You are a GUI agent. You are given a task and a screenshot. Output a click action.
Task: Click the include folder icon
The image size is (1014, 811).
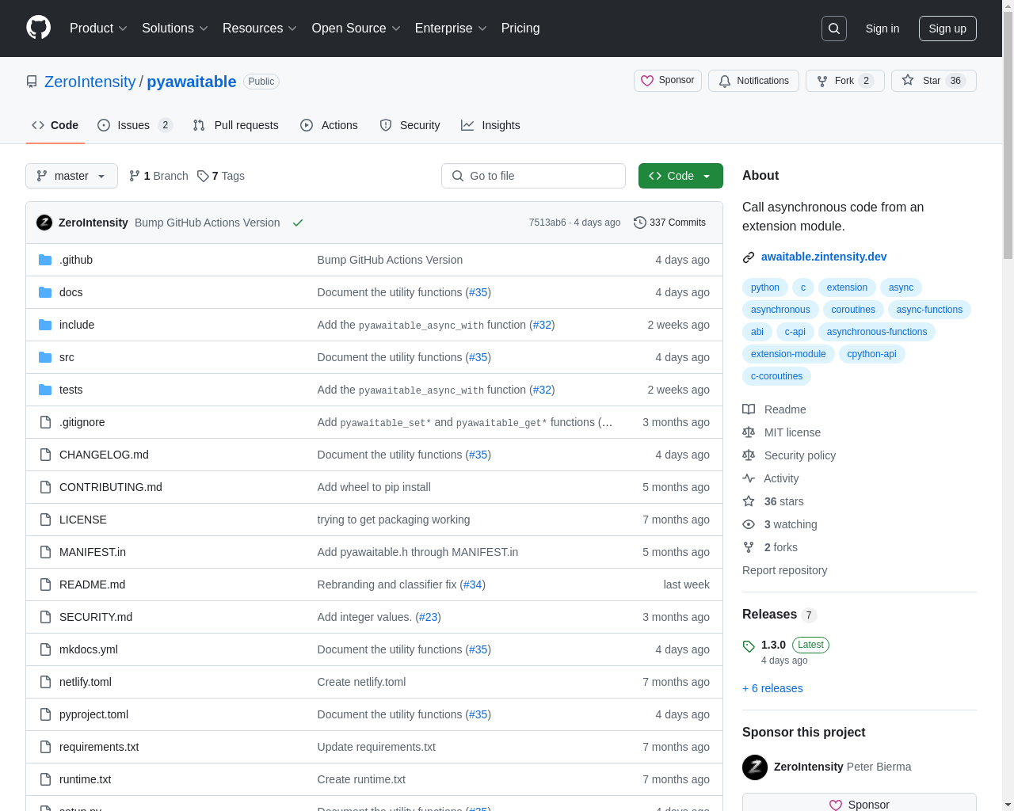[45, 325]
